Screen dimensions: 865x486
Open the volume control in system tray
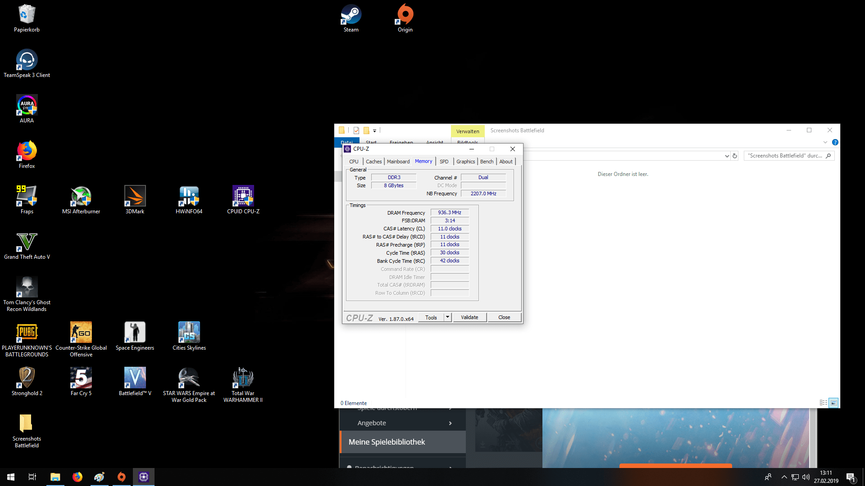tap(806, 477)
